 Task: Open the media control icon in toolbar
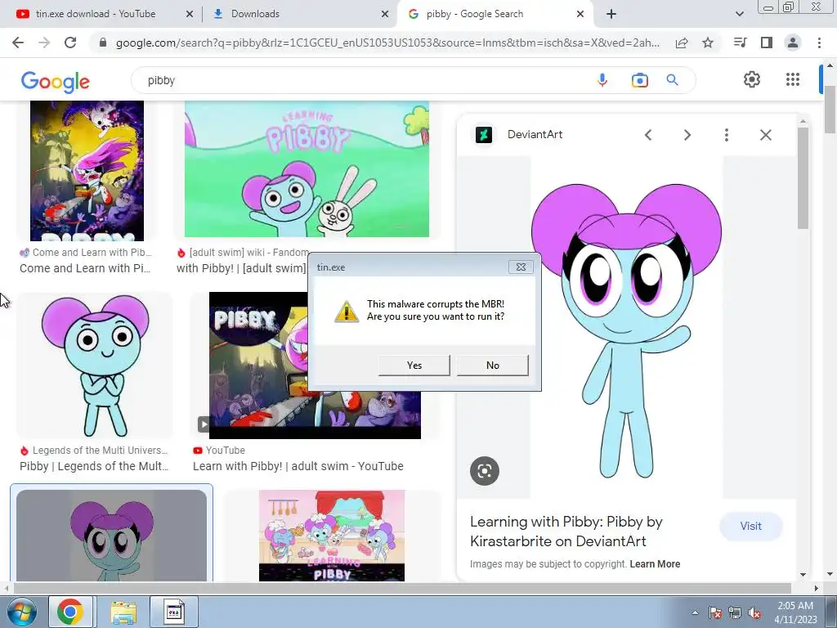[740, 43]
